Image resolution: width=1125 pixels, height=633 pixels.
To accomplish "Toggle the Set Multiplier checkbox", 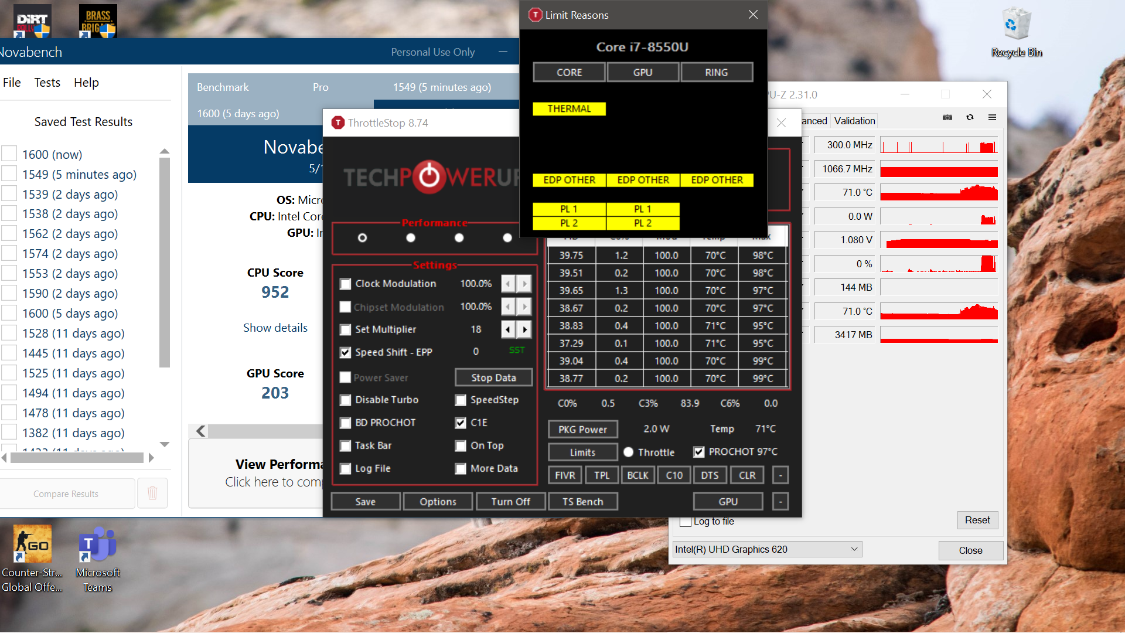I will pyautogui.click(x=346, y=330).
